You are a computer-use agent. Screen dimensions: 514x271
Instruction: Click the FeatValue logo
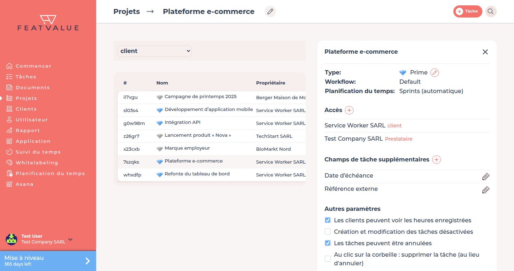tap(48, 23)
